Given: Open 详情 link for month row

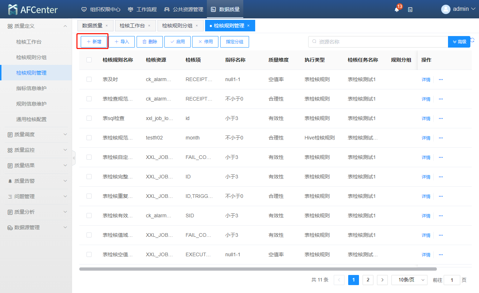Looking at the screenshot, I should 426,138.
